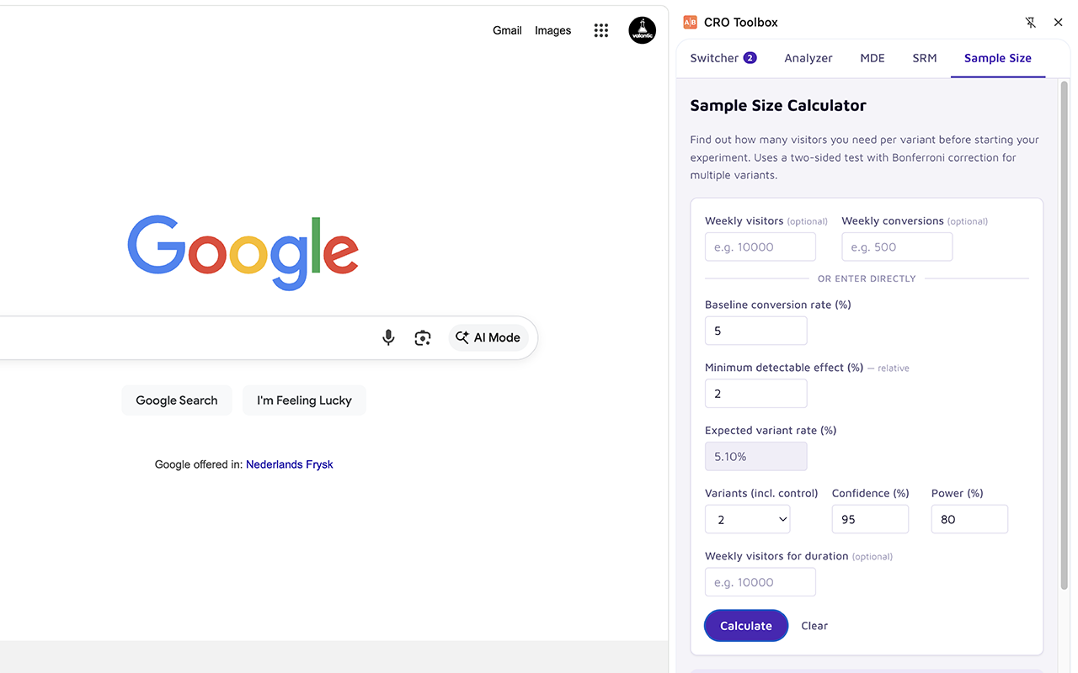1078x673 pixels.
Task: Click the Expected variant rate field
Action: coord(756,456)
